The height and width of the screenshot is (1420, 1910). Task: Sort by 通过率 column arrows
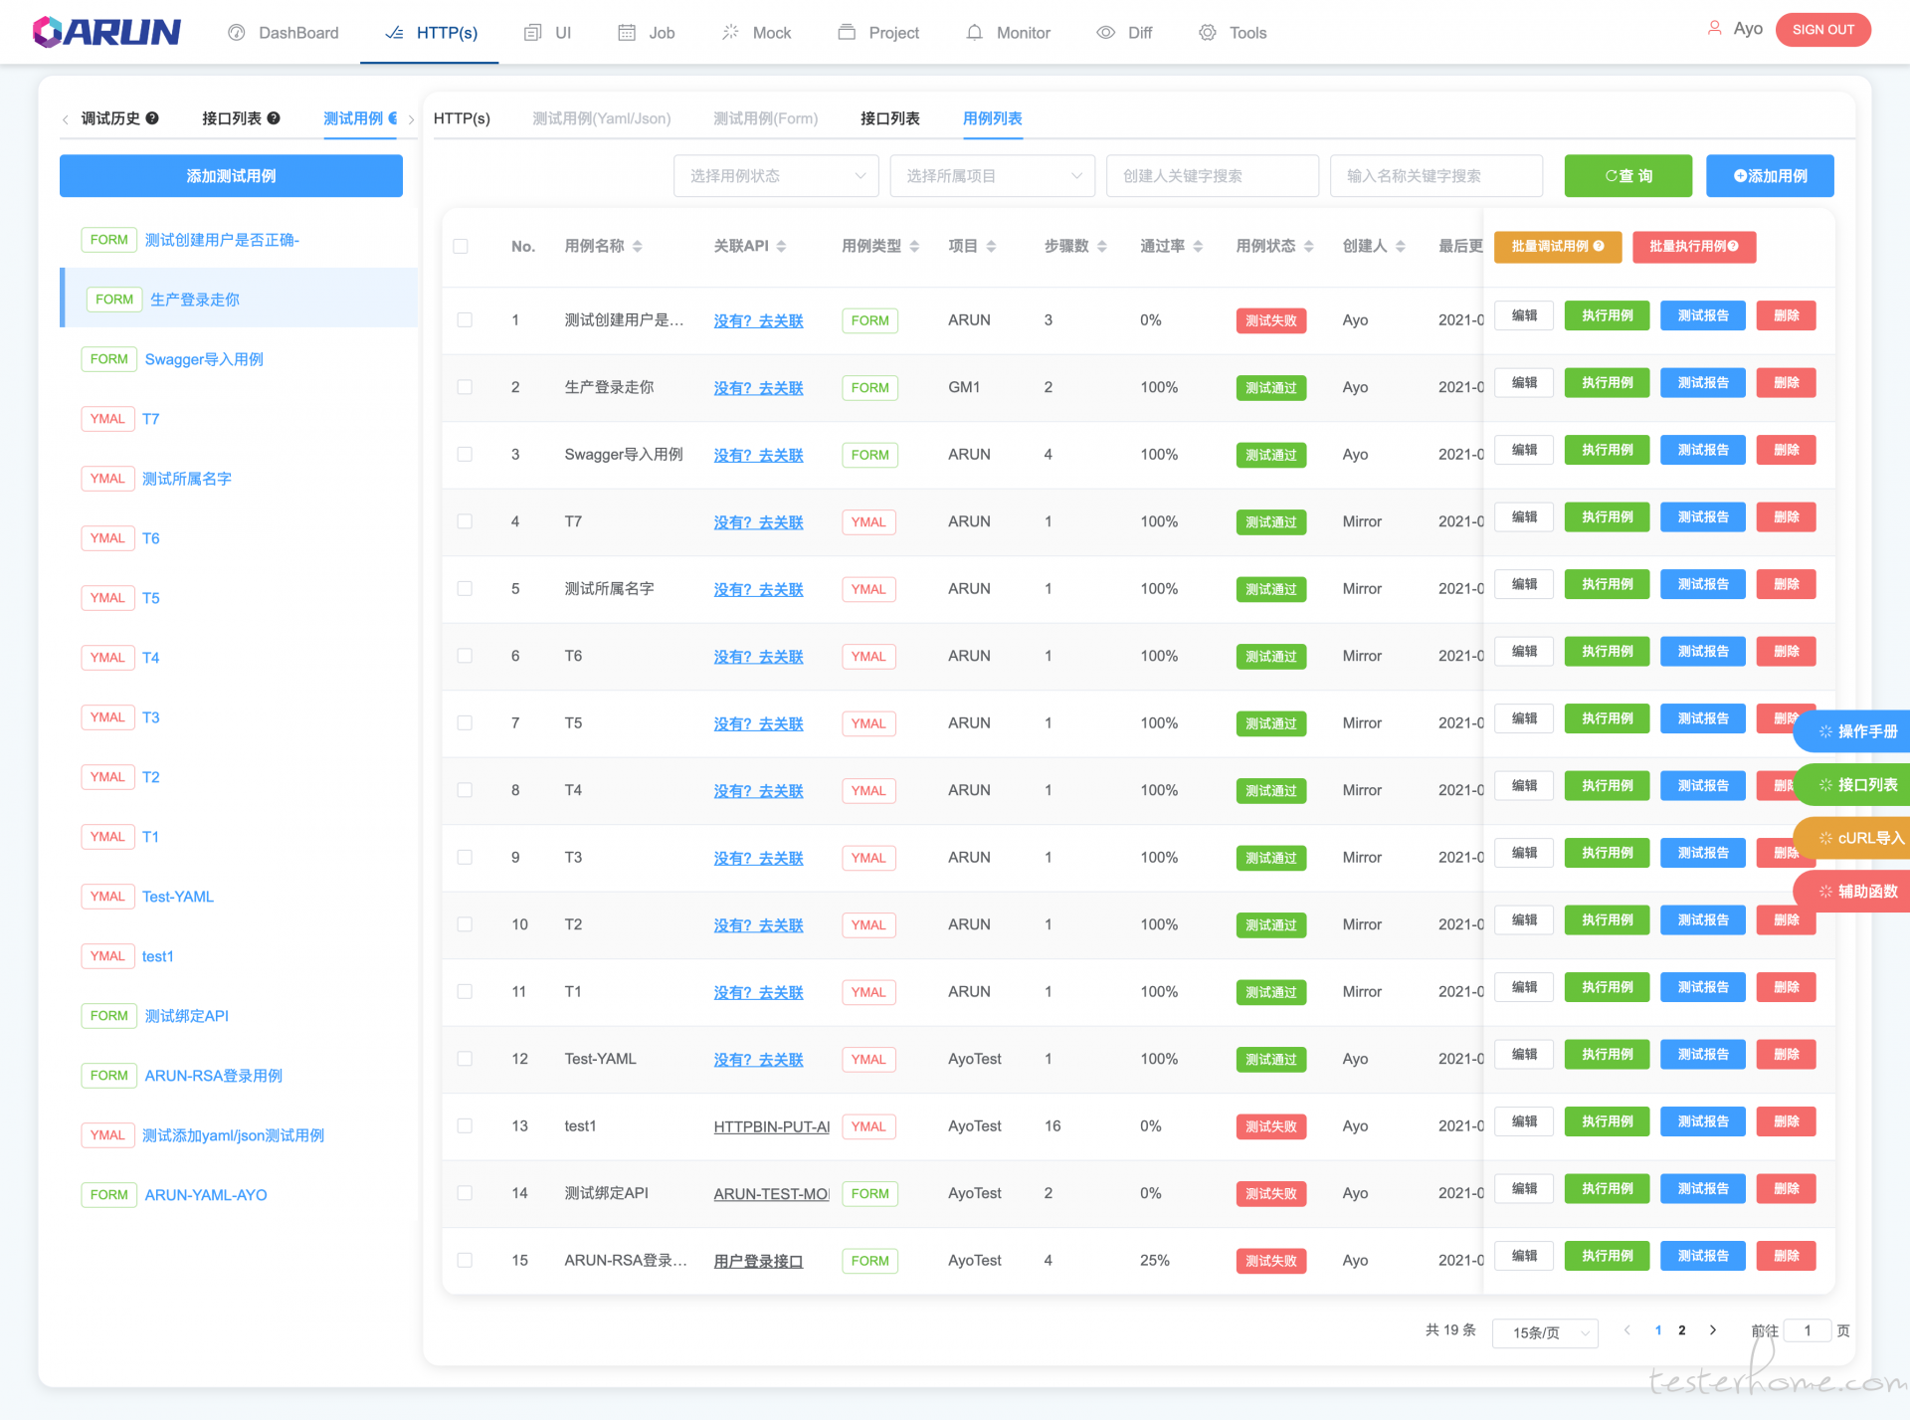[x=1198, y=247]
